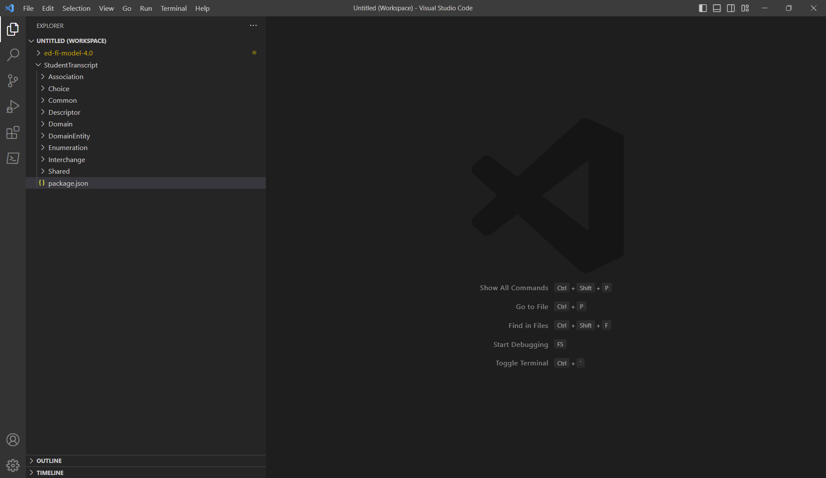826x478 pixels.
Task: Open the Selection menu
Action: click(x=76, y=8)
